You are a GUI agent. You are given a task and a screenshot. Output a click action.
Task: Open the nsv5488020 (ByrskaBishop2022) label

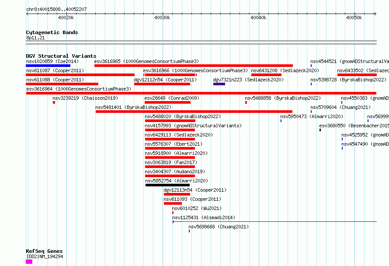click(x=183, y=116)
